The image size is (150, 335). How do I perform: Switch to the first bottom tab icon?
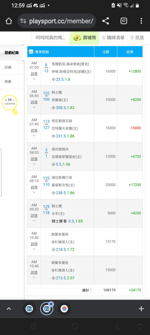(29, 309)
